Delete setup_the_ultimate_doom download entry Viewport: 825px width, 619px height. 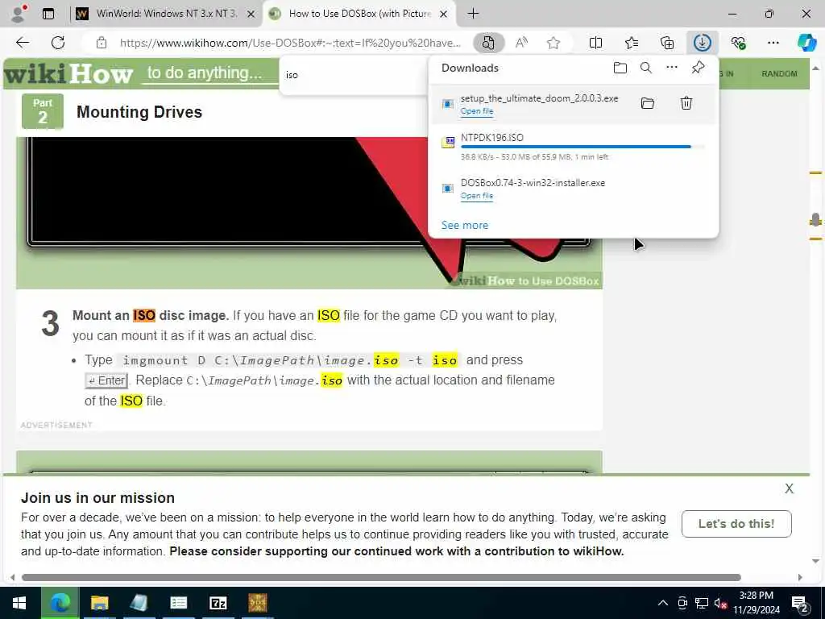coord(686,103)
